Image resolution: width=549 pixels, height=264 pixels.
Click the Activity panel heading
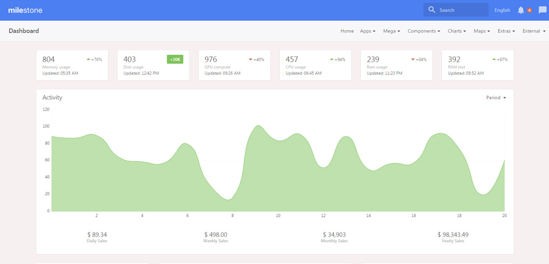[52, 98]
